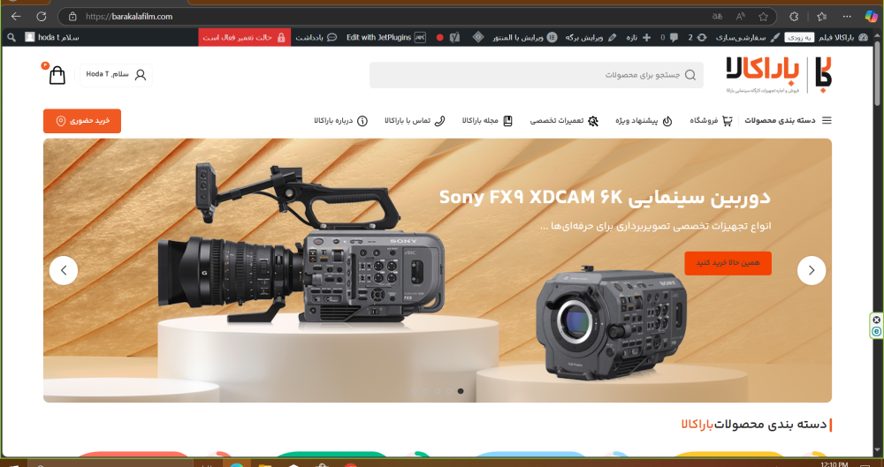Select the active dark carousel dot
The height and width of the screenshot is (467, 884).
(x=461, y=391)
